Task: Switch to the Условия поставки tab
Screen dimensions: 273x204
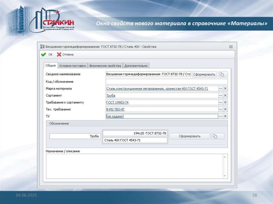Action: [x=73, y=66]
